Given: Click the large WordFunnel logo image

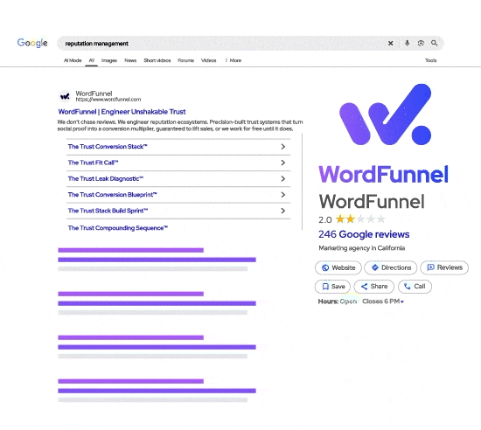Looking at the screenshot, I should pyautogui.click(x=386, y=114).
